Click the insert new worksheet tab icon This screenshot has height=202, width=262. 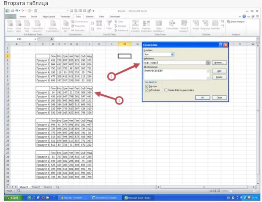coord(57,187)
